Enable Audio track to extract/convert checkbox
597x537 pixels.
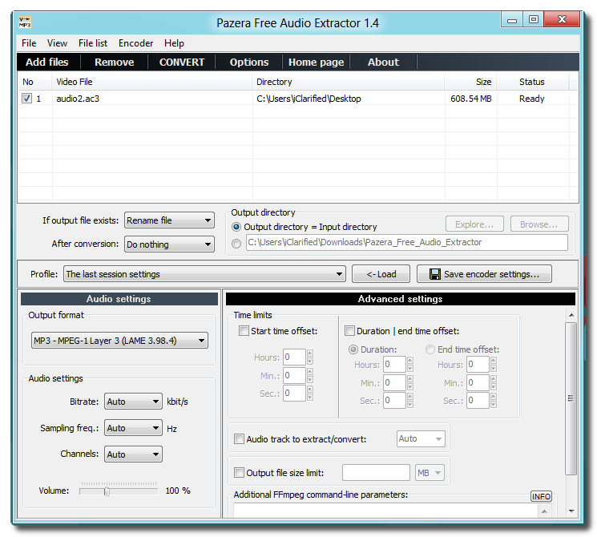click(239, 438)
